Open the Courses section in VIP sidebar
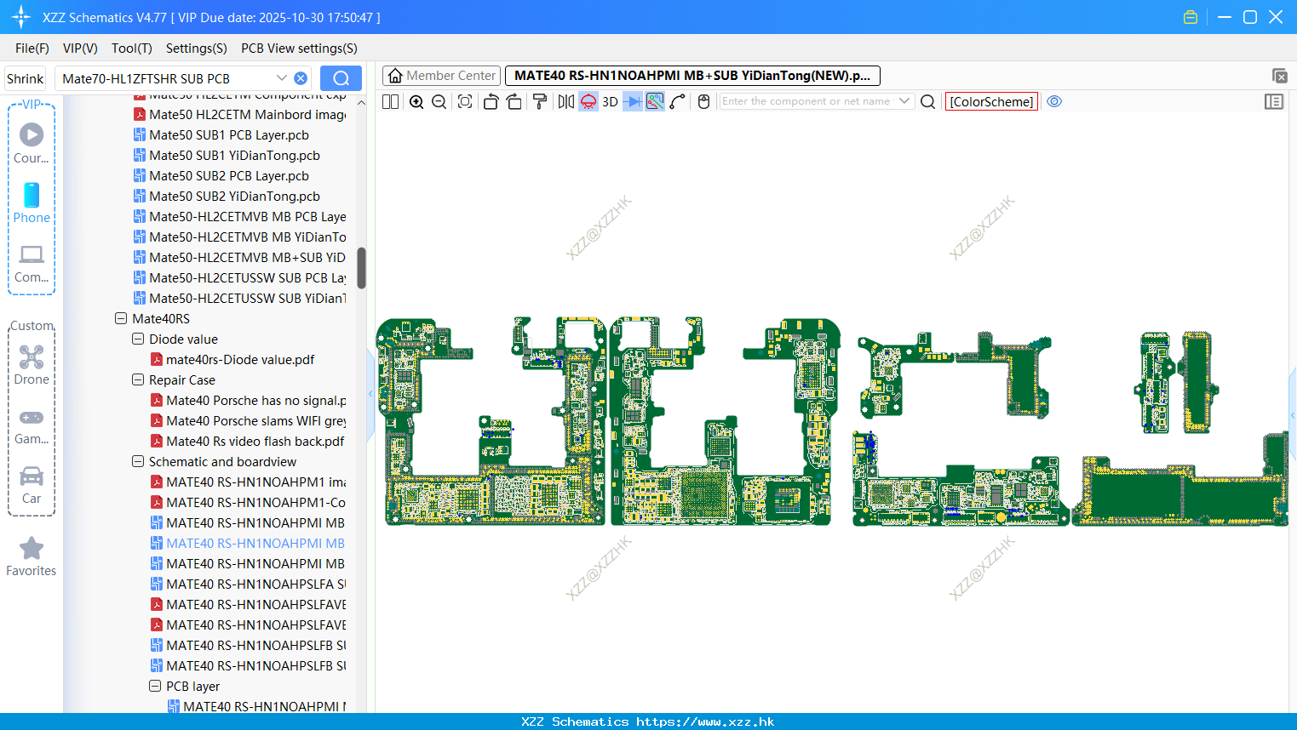Viewport: 1297px width, 730px height. [x=32, y=143]
